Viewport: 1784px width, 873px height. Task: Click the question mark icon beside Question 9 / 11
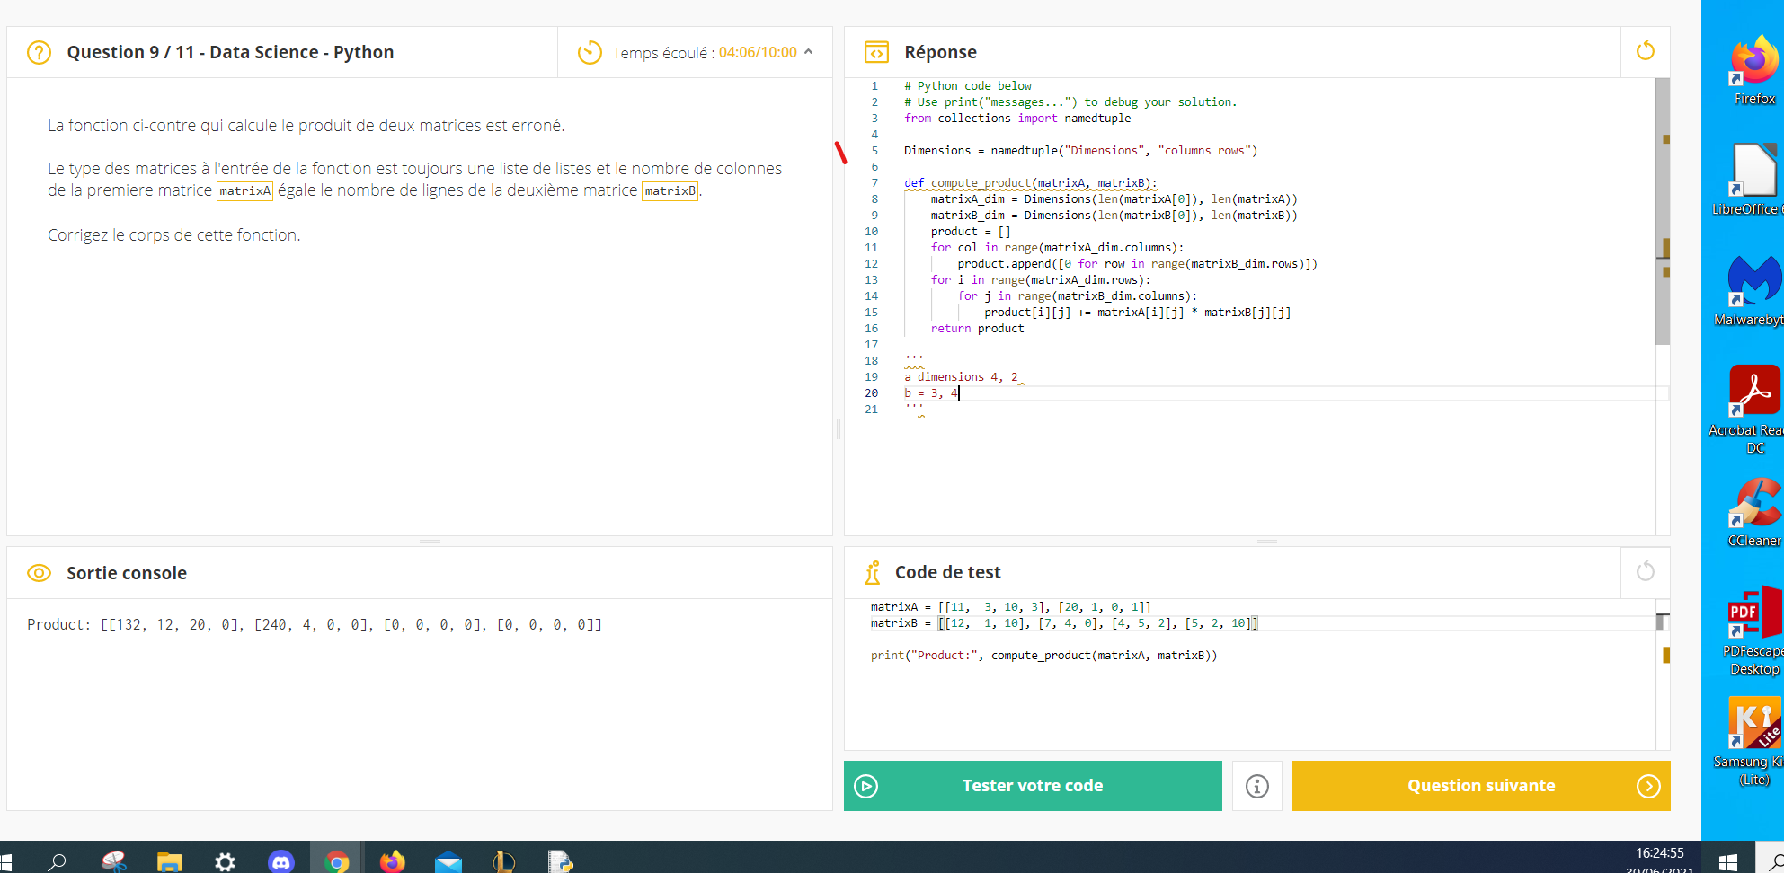tap(39, 52)
